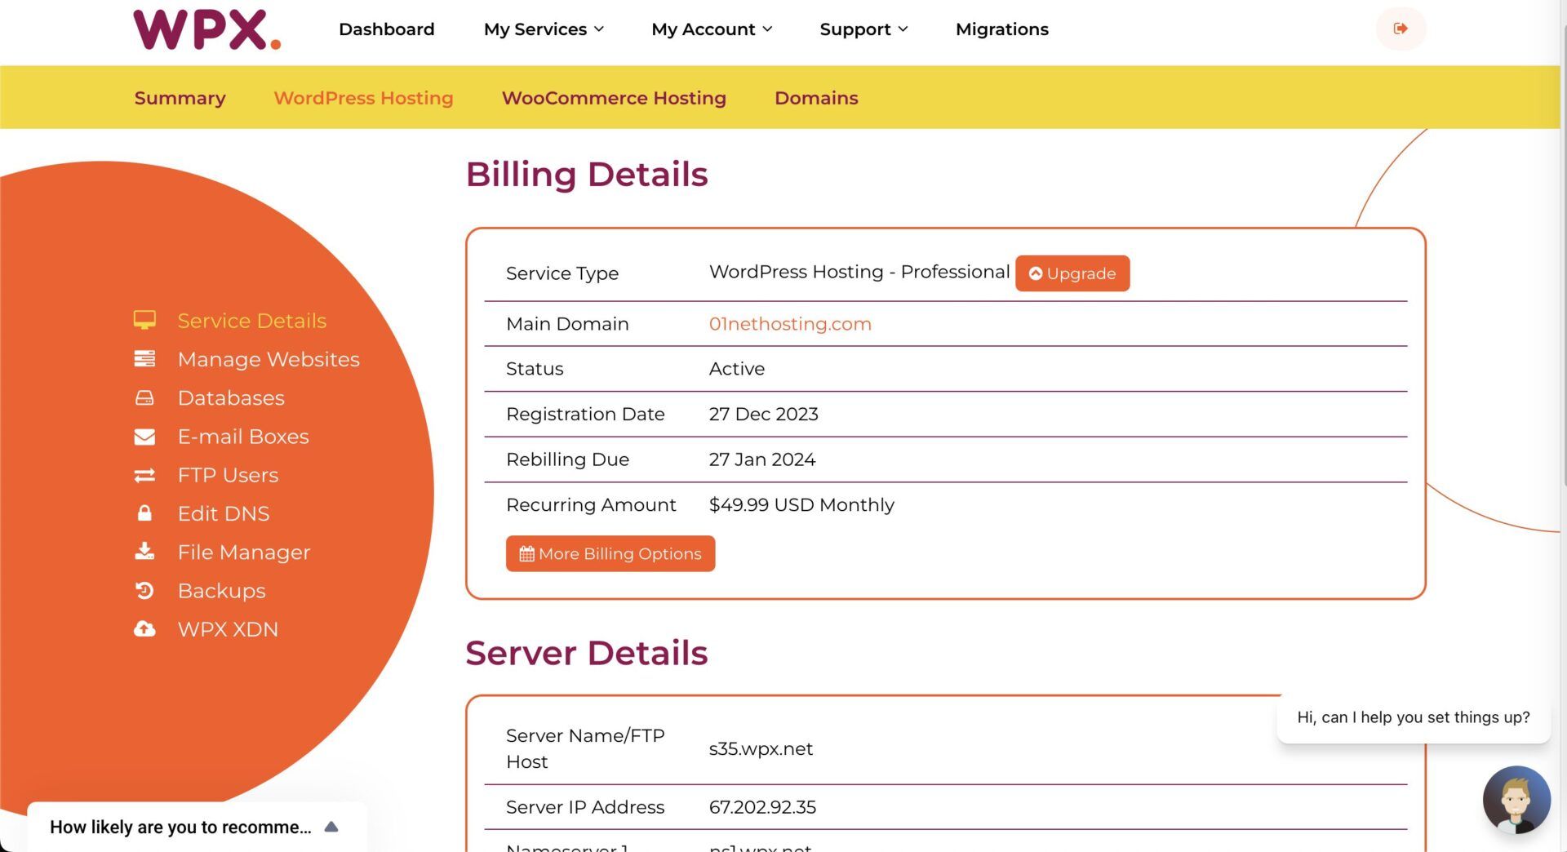This screenshot has width=1567, height=852.
Task: Open WPX XDN in the sidebar
Action: point(228,629)
